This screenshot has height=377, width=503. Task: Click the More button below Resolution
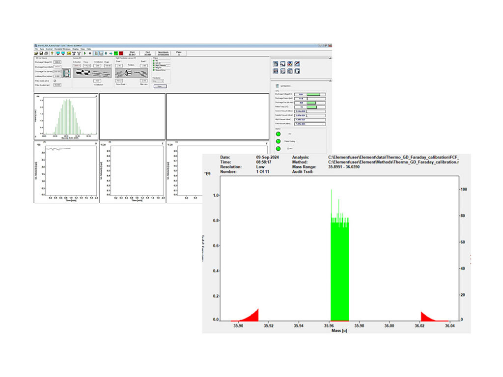tap(160, 86)
